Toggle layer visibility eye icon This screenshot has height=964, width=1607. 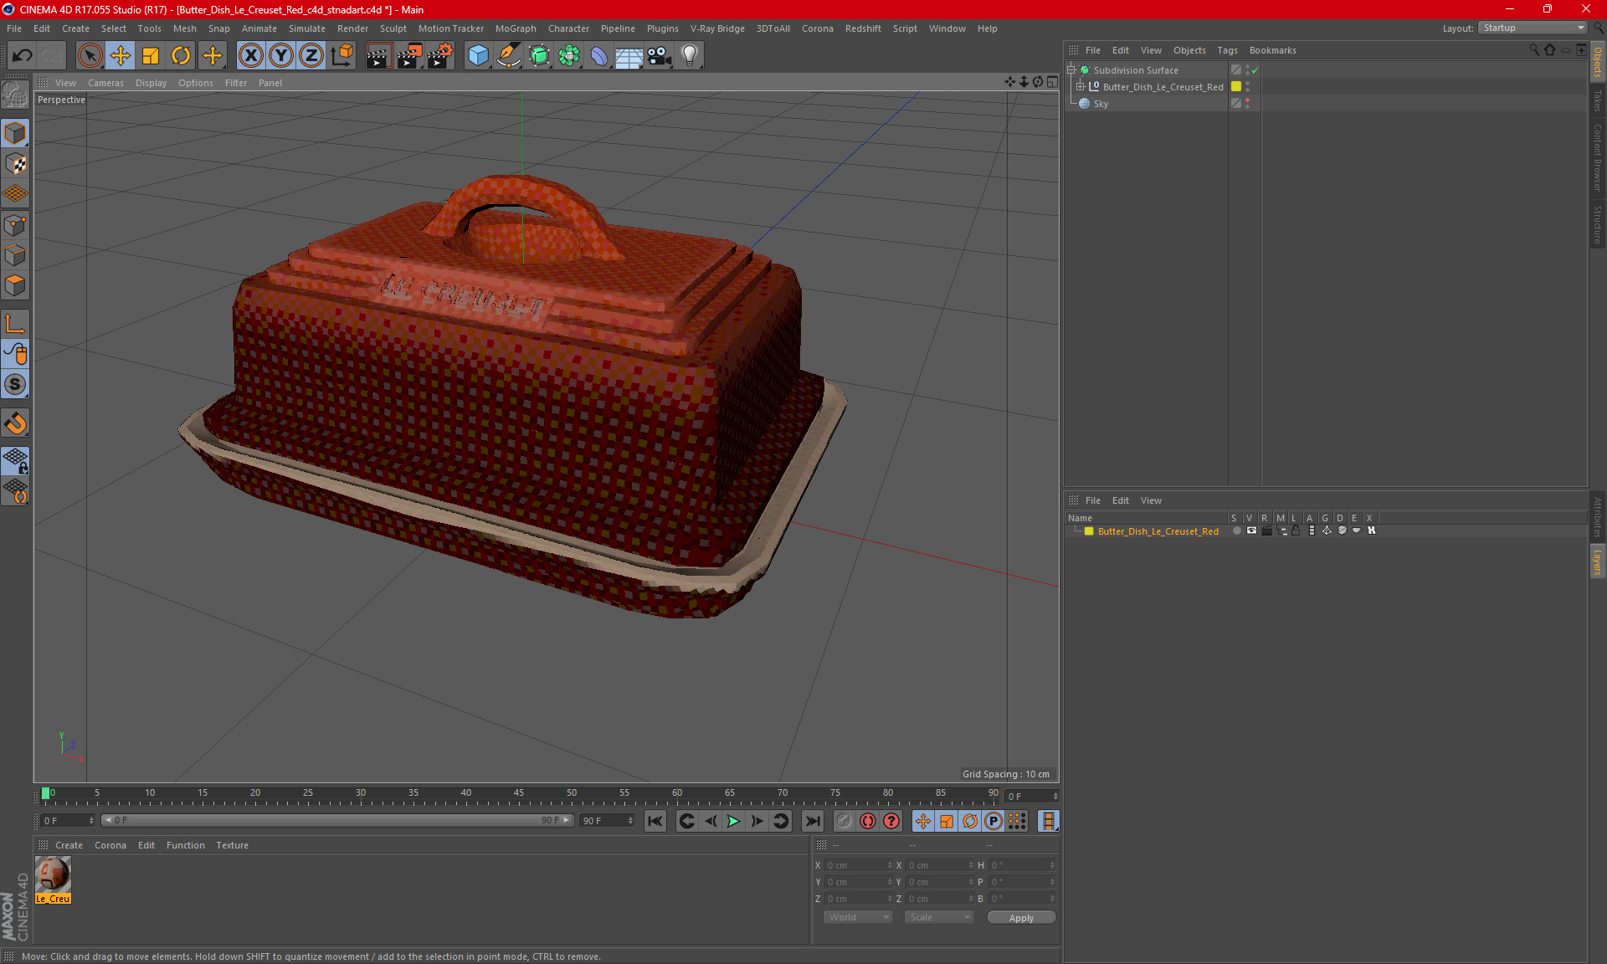pos(1251,531)
